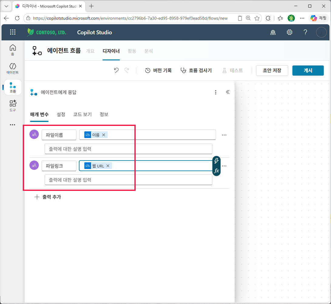This screenshot has height=304, width=331.
Task: Publish the flow with 게시
Action: pos(308,70)
